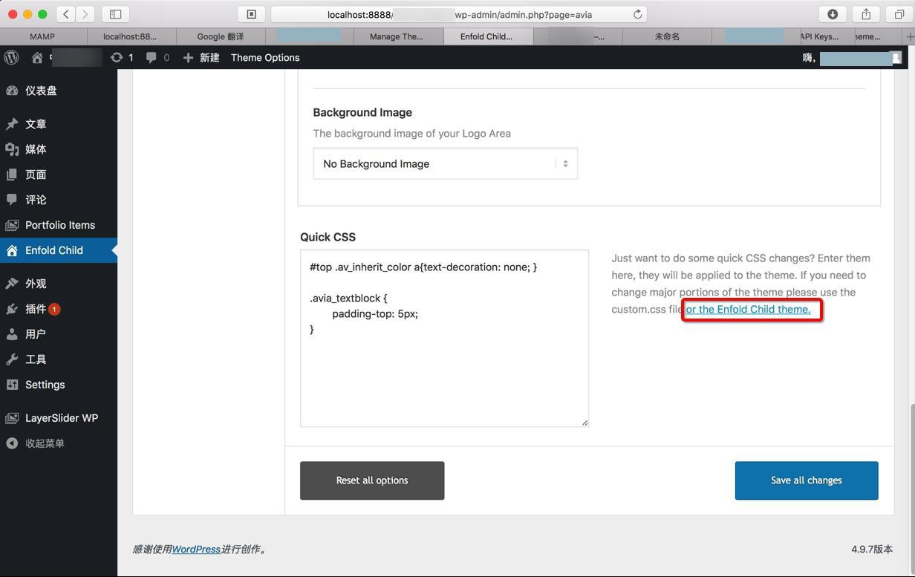This screenshot has height=577, width=915.
Task: Click inside the Quick CSS textarea
Action: point(444,339)
